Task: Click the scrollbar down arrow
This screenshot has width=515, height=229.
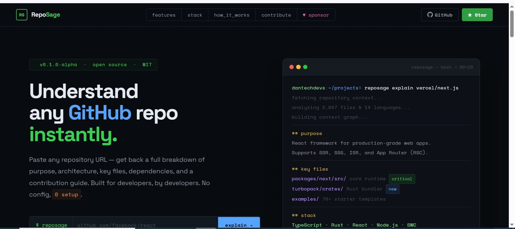Action: 512,225
